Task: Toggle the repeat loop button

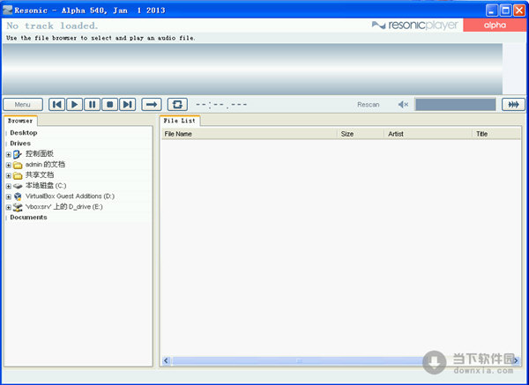Action: pos(177,105)
